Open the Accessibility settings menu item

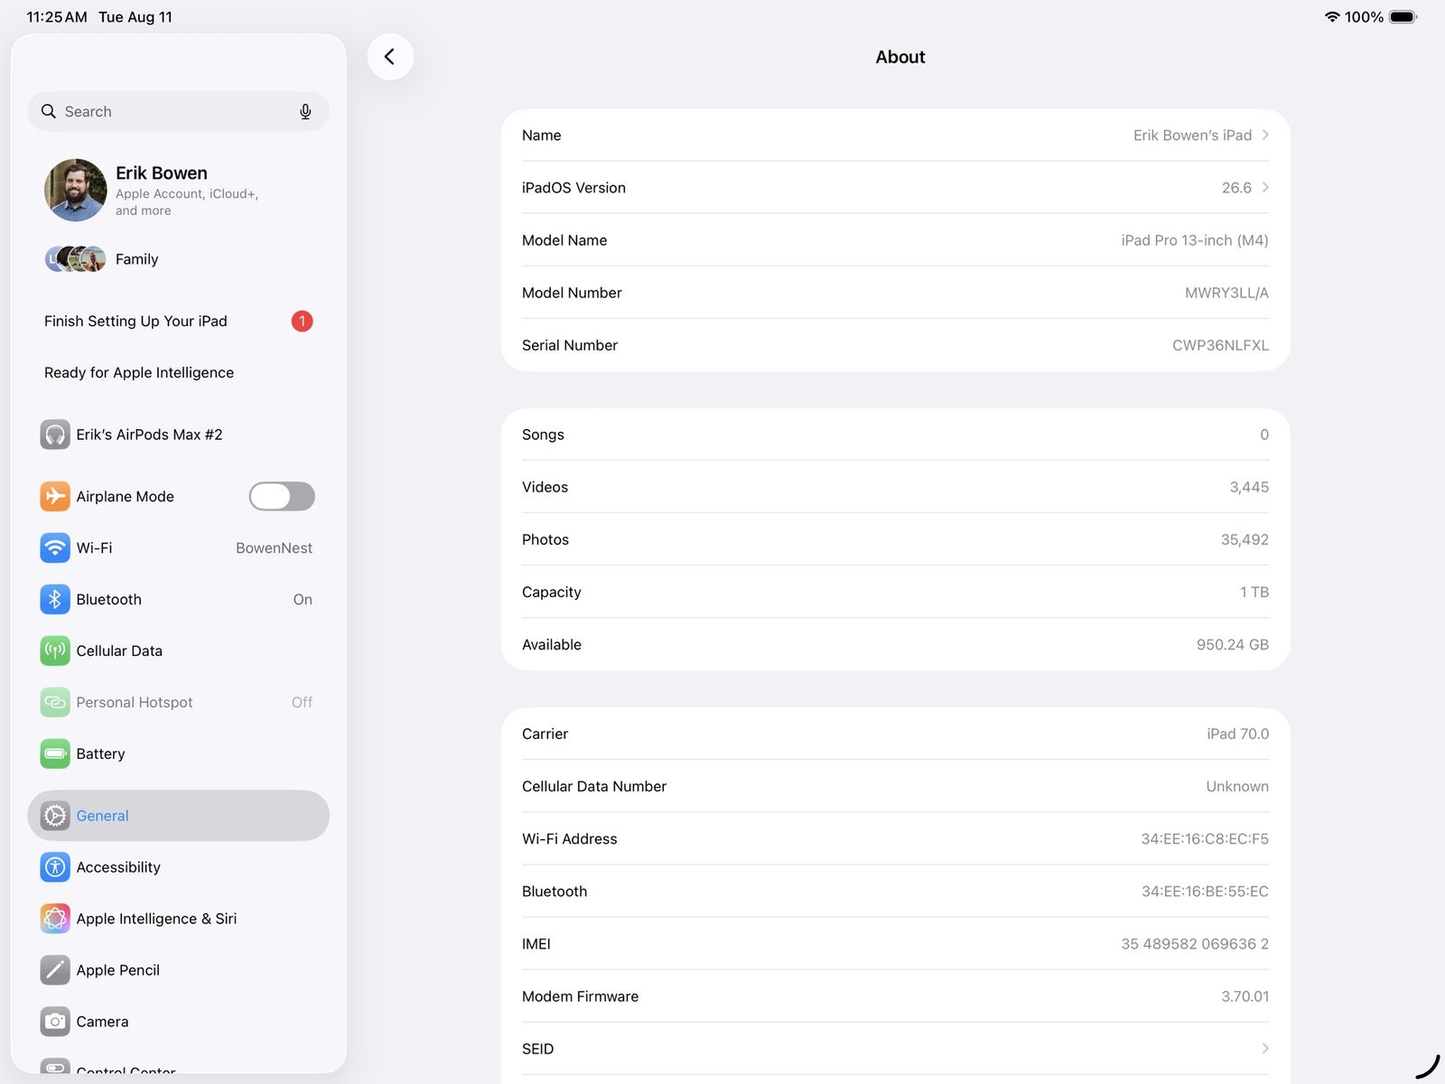click(x=179, y=867)
